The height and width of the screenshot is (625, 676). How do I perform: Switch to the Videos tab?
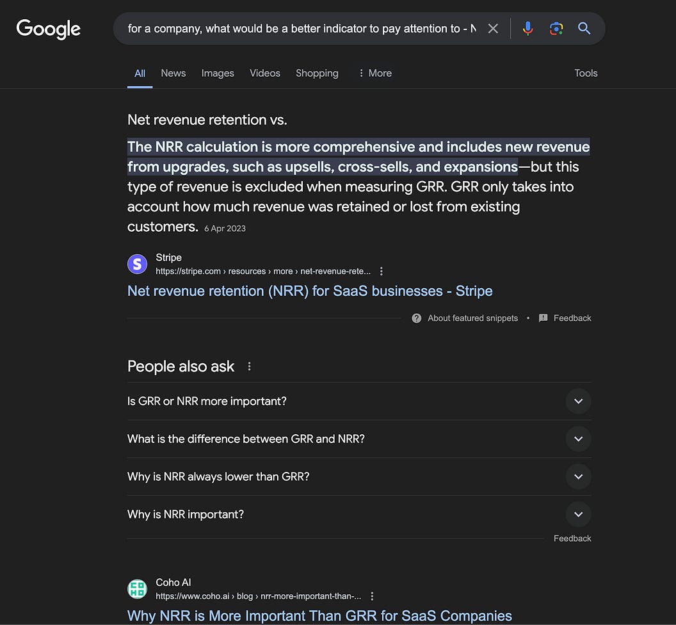point(265,74)
